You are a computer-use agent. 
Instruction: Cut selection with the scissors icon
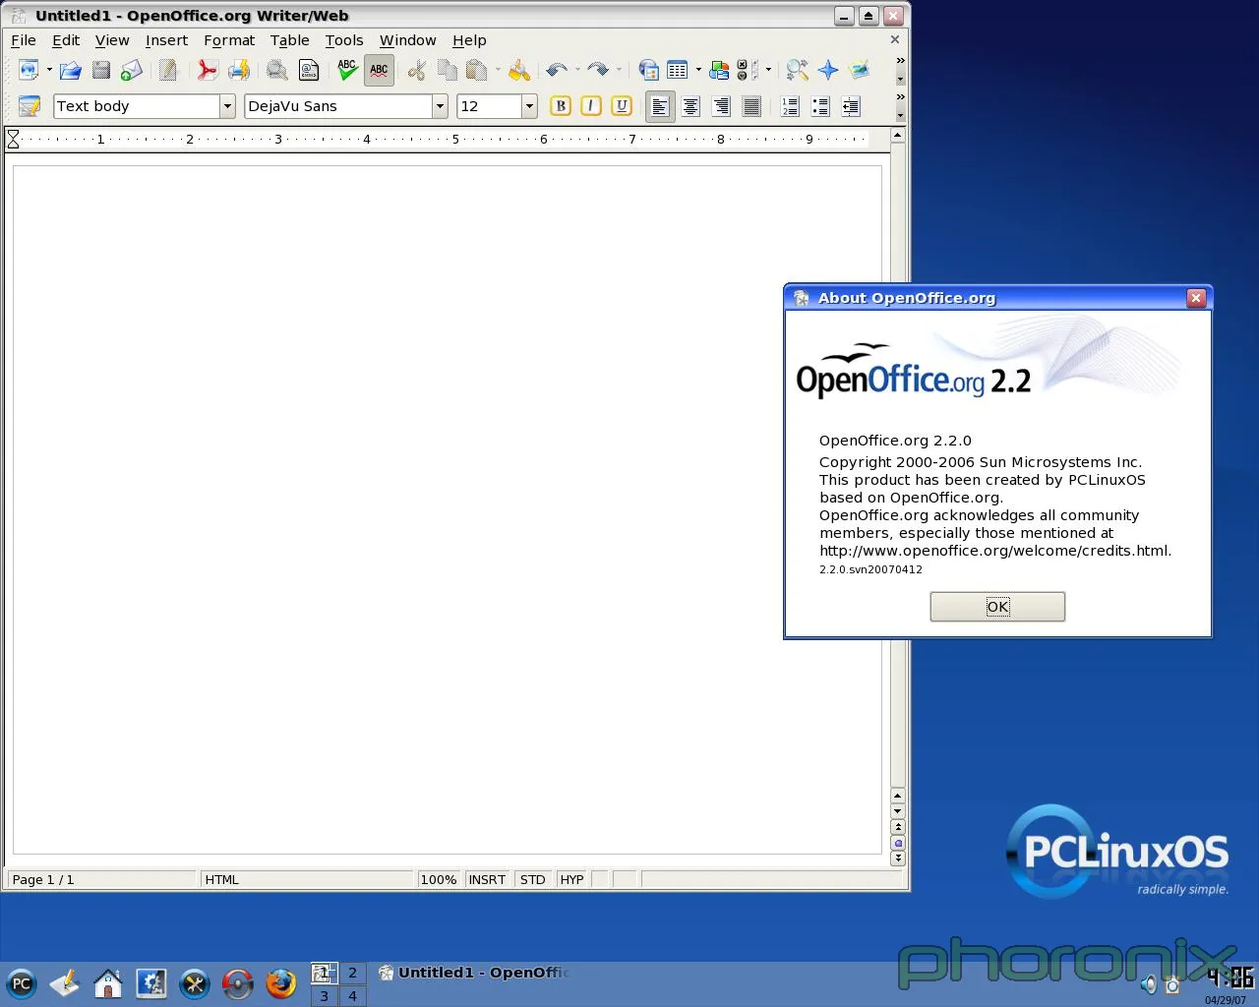pos(417,70)
